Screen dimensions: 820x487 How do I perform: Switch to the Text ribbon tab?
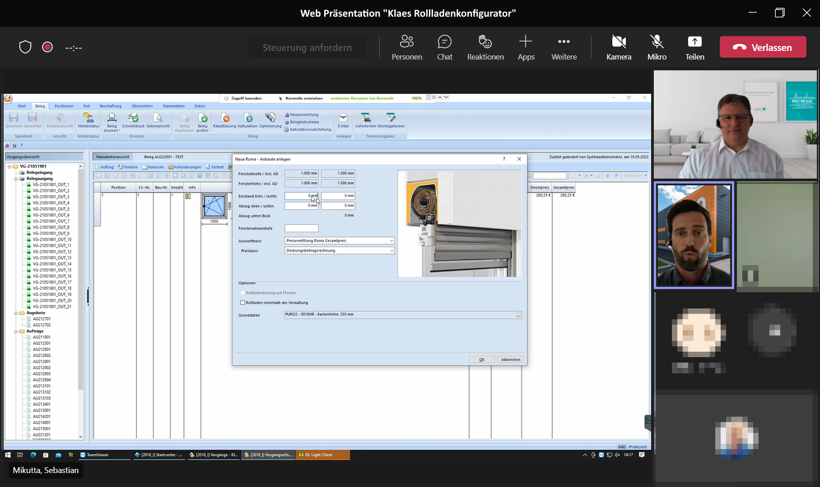tap(86, 106)
